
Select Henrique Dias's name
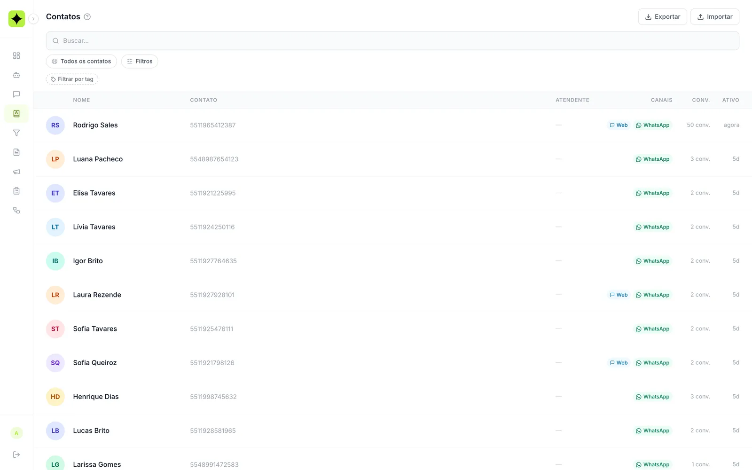point(96,397)
